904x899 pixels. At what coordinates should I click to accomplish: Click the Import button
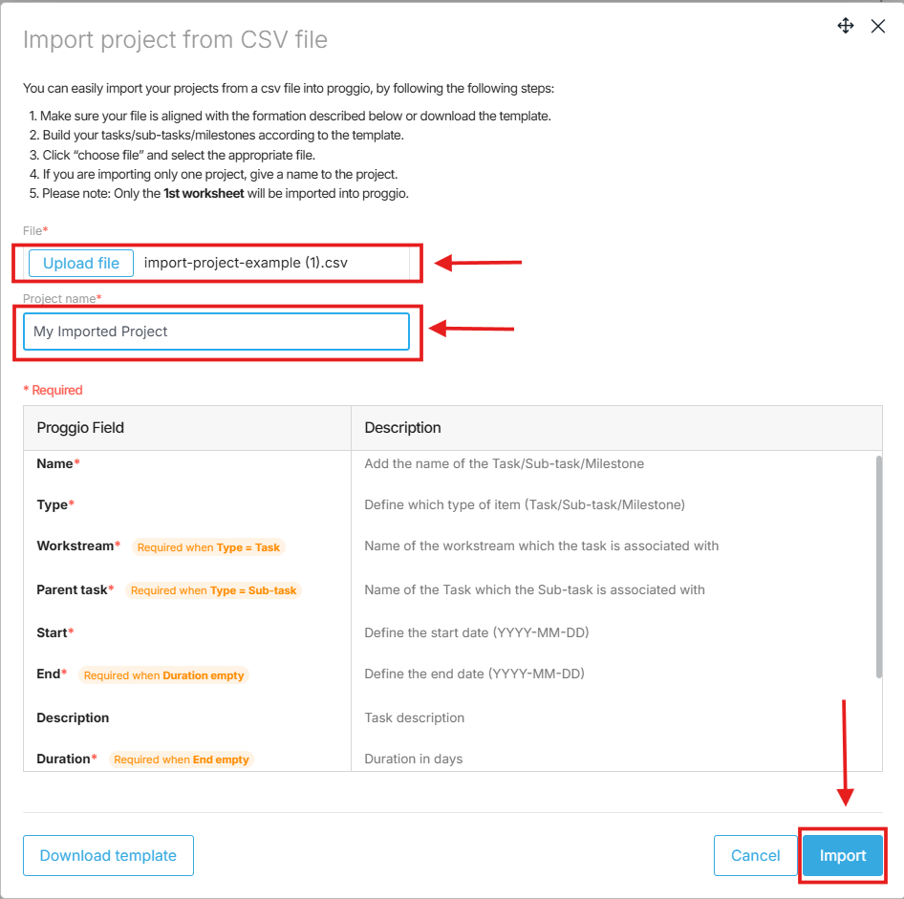[x=842, y=855]
